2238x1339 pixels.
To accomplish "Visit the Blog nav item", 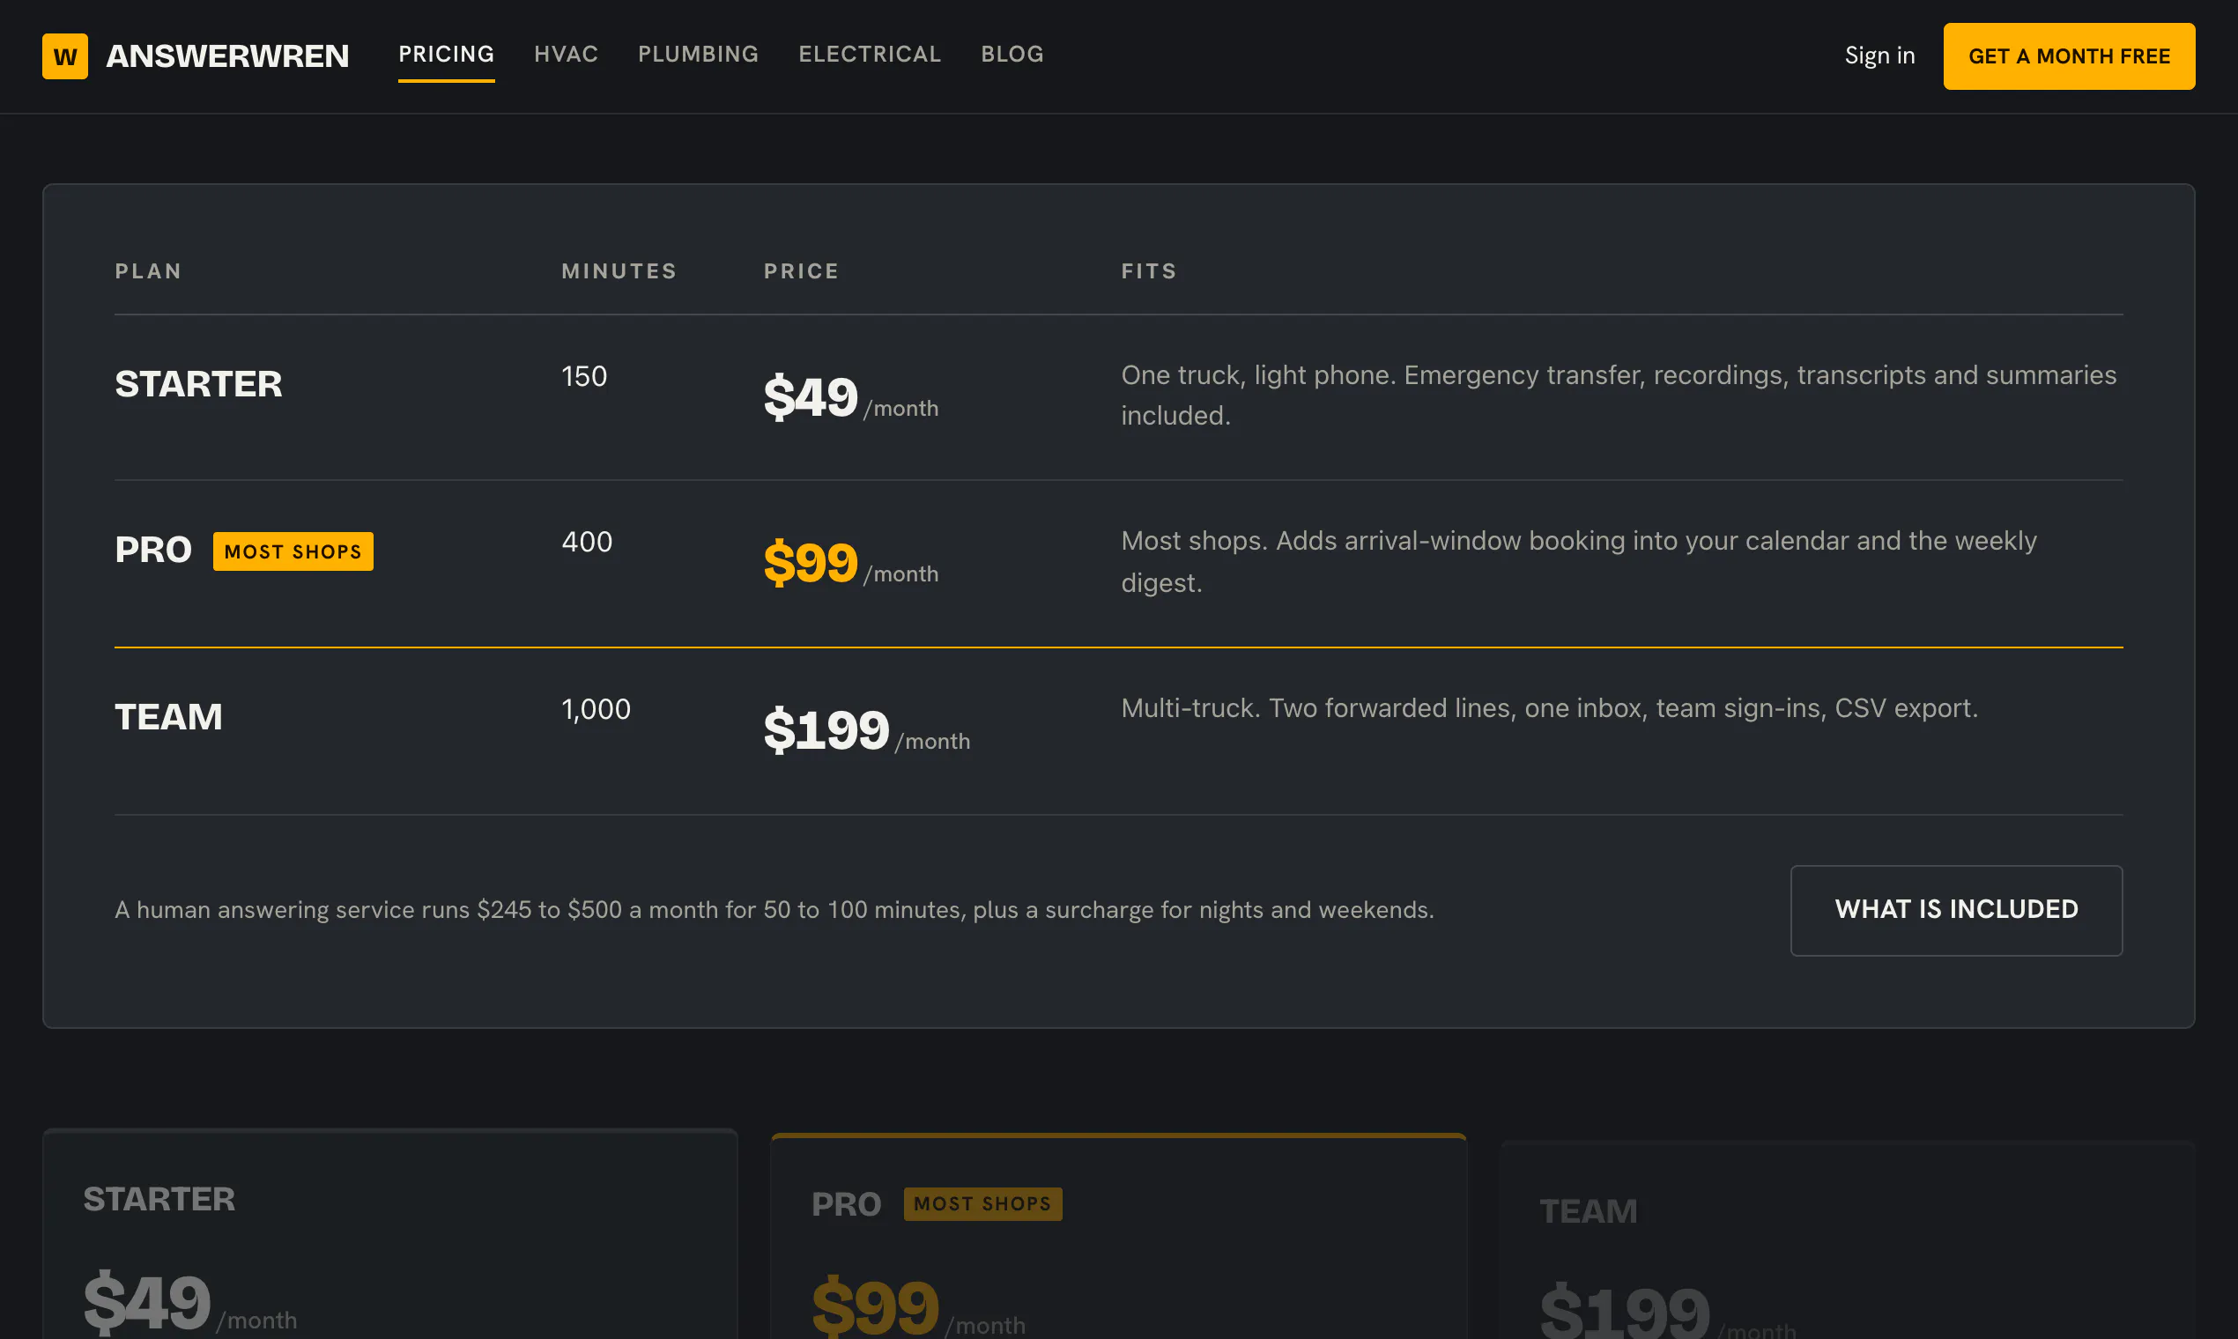I will pos(1012,54).
